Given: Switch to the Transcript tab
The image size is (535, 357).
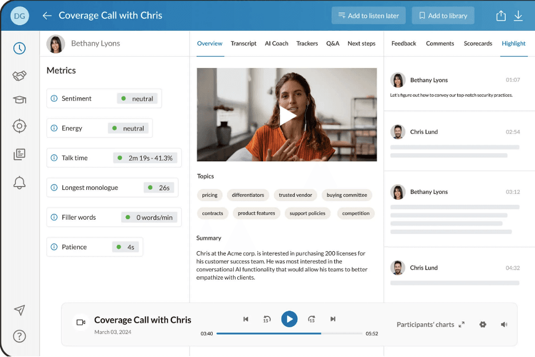Looking at the screenshot, I should [x=243, y=43].
